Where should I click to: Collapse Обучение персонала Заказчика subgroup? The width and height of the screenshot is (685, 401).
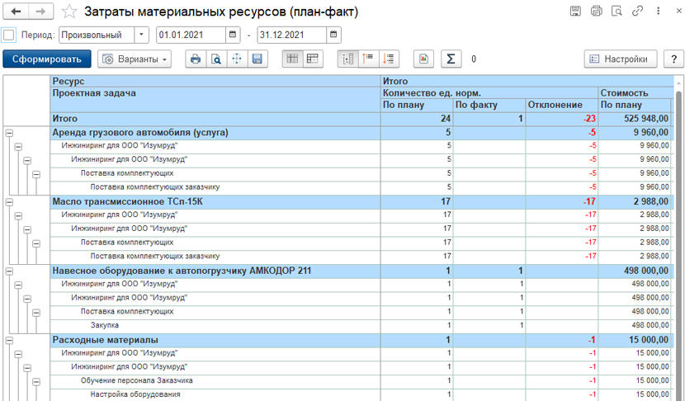point(36,382)
